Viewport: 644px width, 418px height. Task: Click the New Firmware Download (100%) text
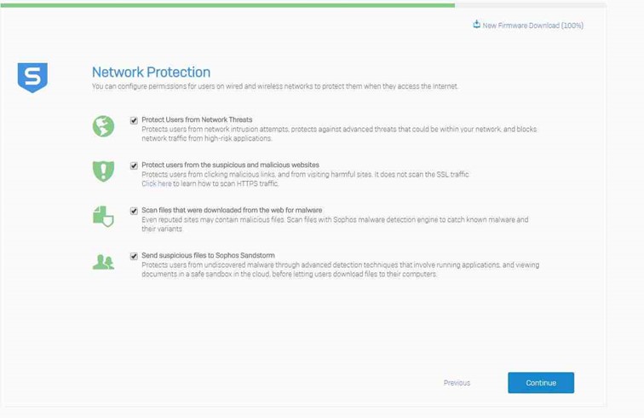tap(532, 26)
